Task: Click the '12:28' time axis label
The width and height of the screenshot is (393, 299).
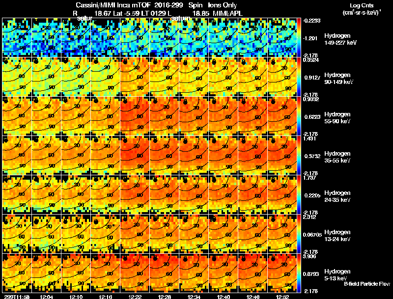Action: click(x=165, y=297)
